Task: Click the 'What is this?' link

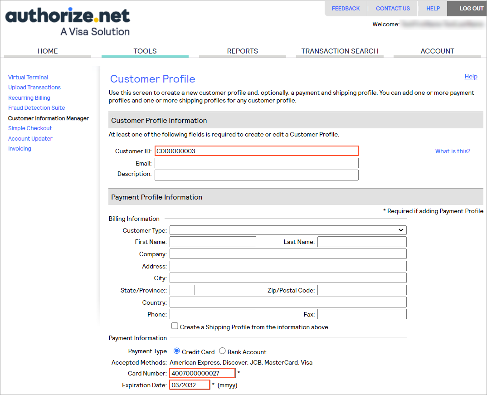Action: coord(453,151)
